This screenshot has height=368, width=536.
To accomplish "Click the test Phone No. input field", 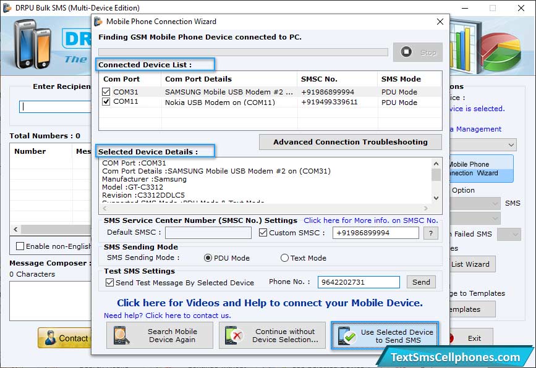I will 359,282.
